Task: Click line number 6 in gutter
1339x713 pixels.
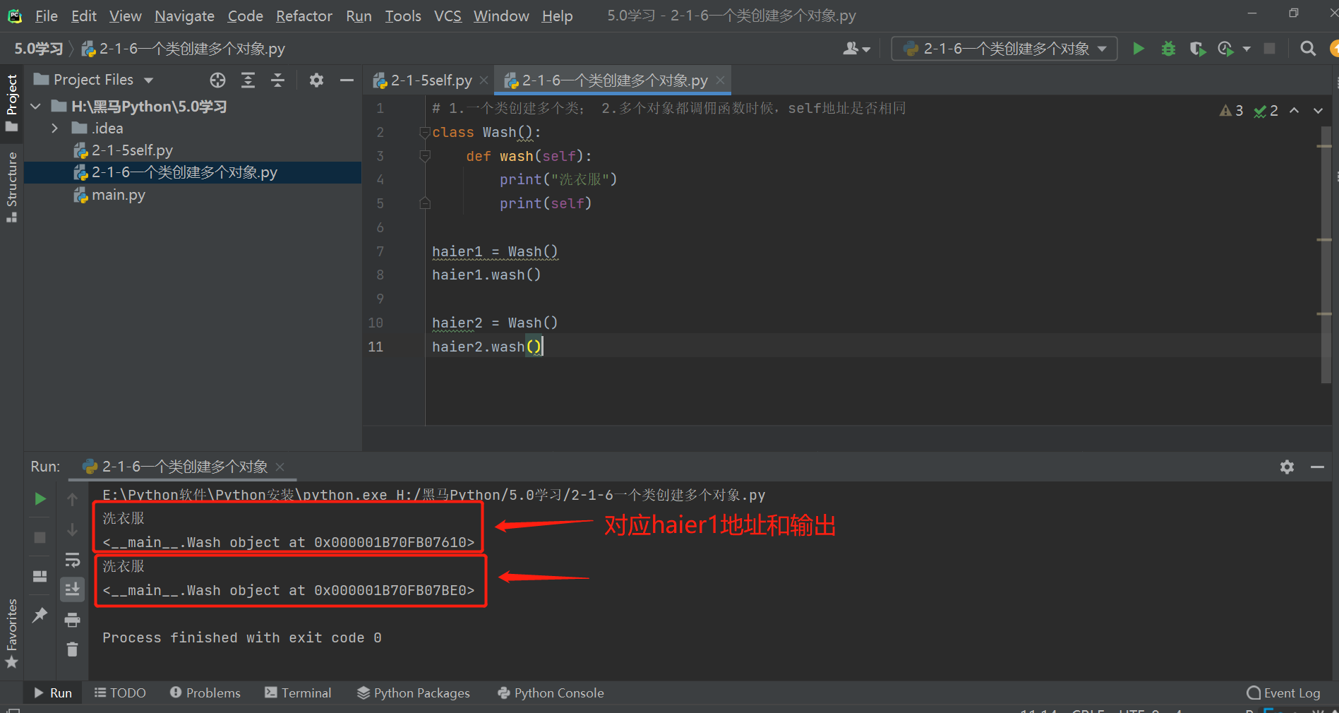Action: coord(380,227)
